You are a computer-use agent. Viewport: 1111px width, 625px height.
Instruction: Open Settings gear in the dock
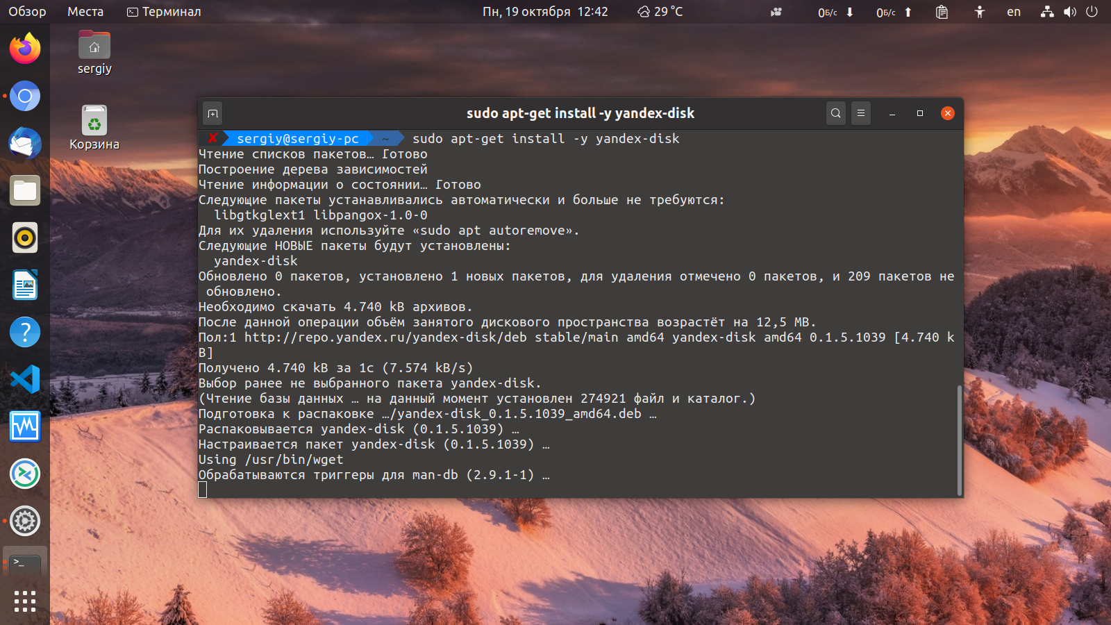(x=25, y=521)
